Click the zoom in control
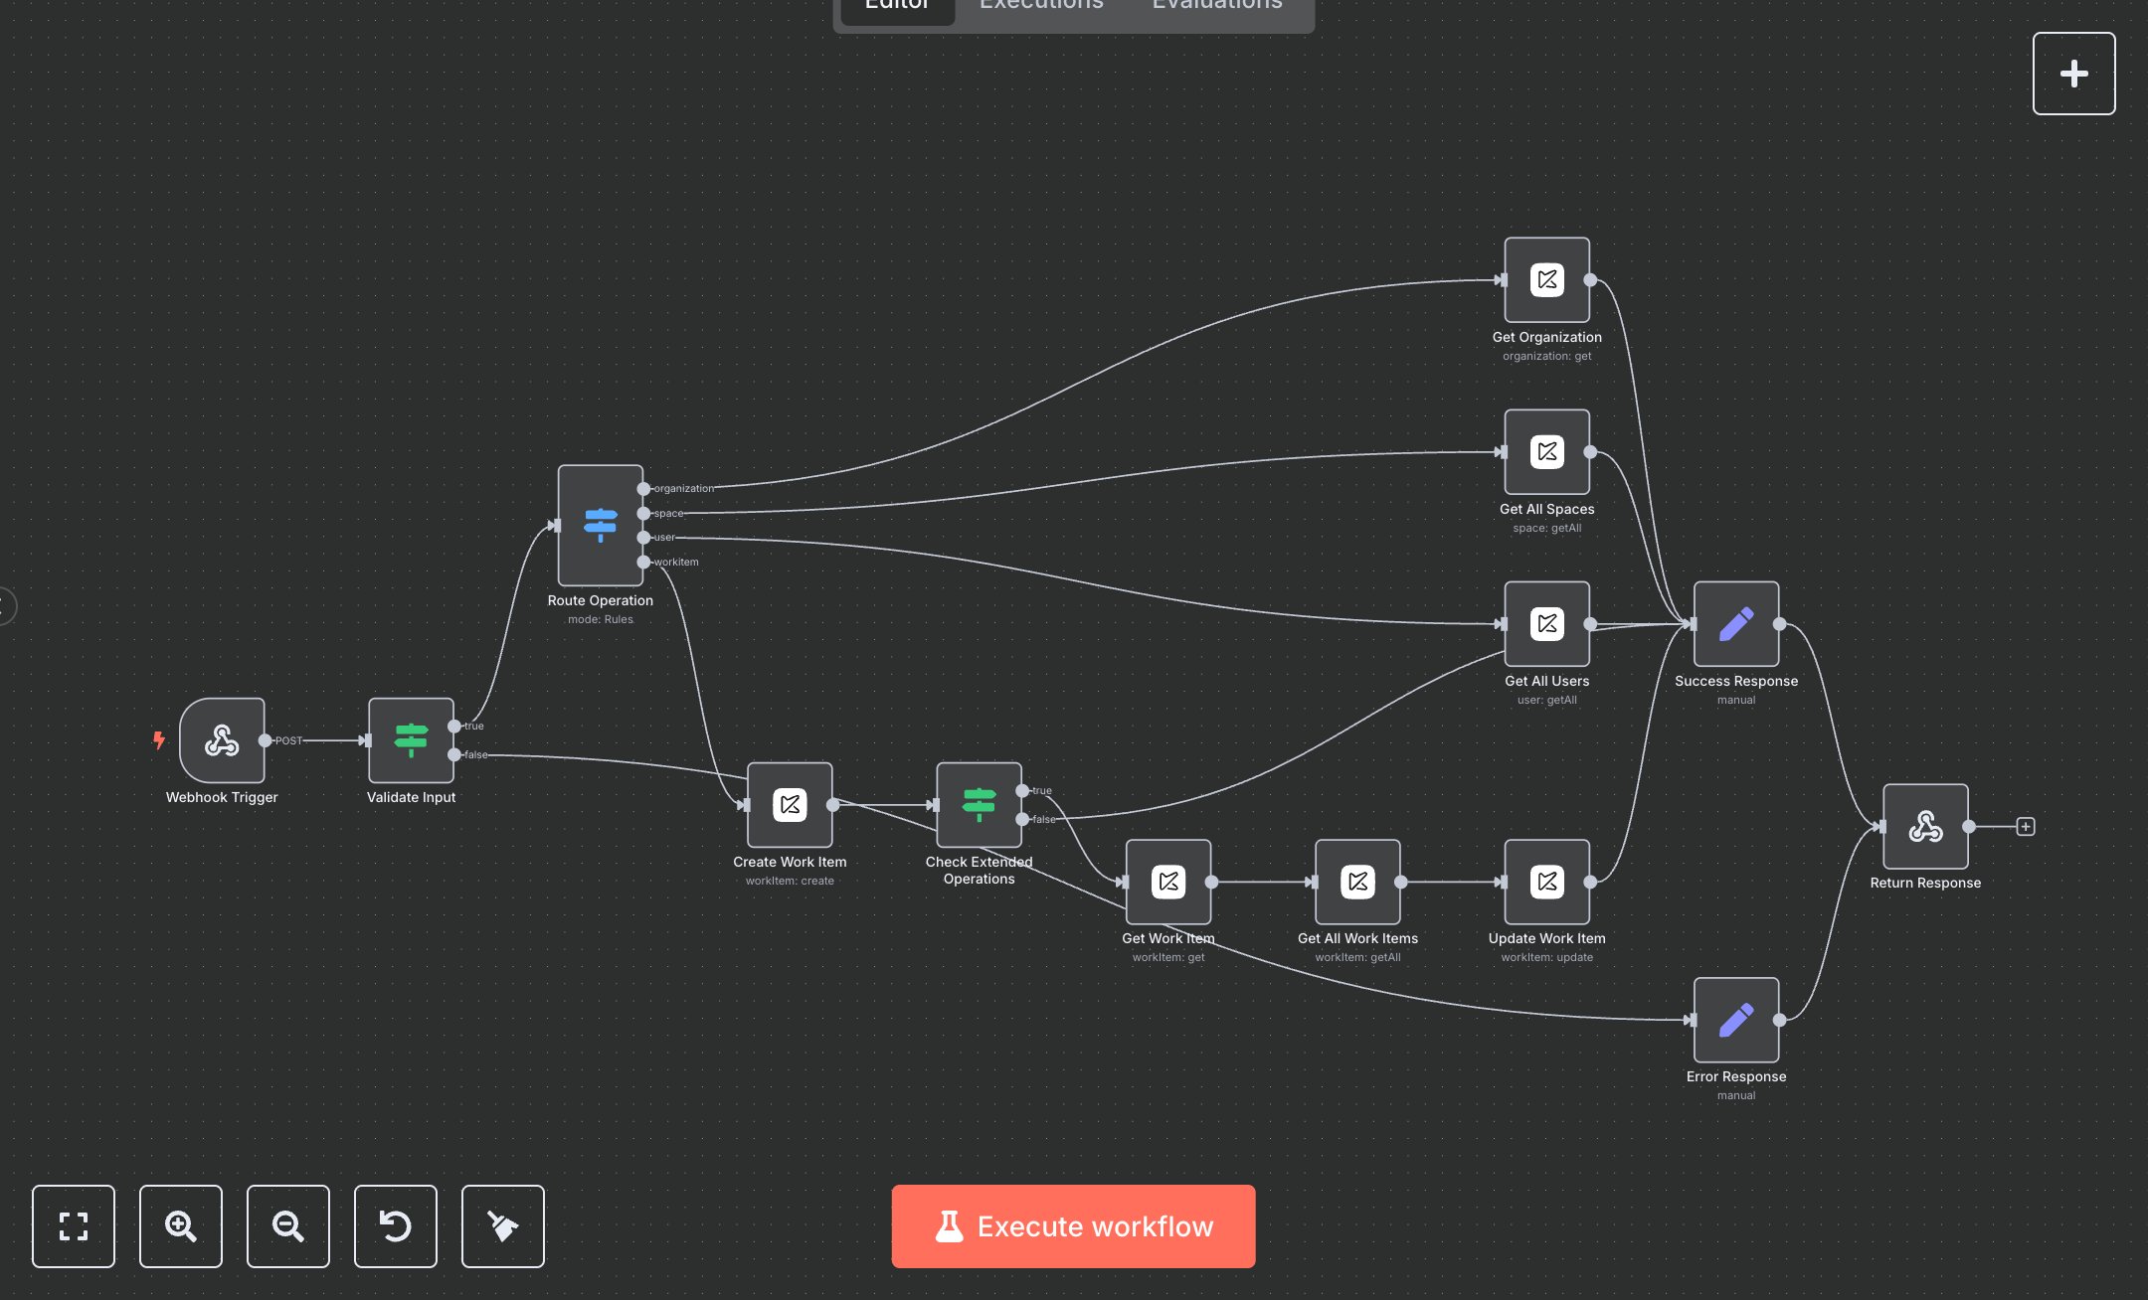2148x1300 pixels. 180,1226
